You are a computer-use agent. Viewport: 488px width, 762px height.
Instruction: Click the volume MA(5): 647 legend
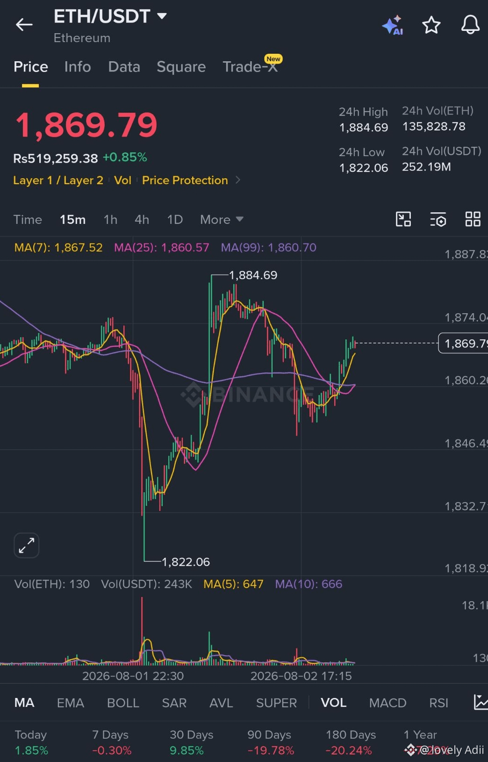click(x=233, y=584)
